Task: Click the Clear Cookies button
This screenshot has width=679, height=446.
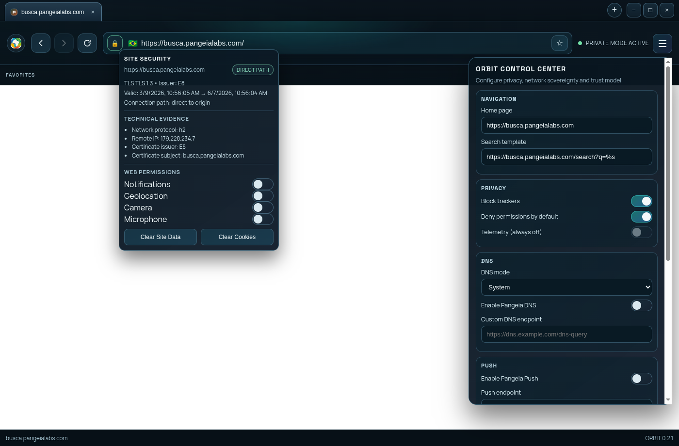Action: click(237, 237)
